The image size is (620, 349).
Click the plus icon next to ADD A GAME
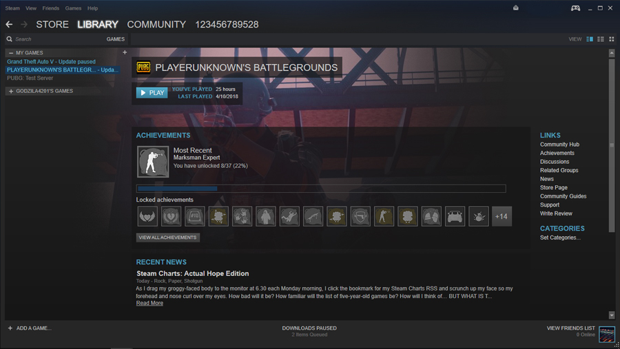pos(10,328)
